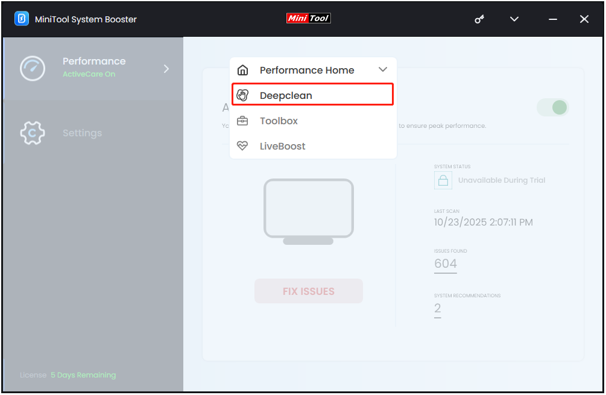Open the 2 system recommendations link

[x=437, y=308]
